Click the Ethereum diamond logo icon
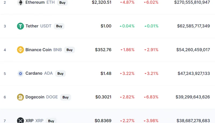 [x=20, y=2]
